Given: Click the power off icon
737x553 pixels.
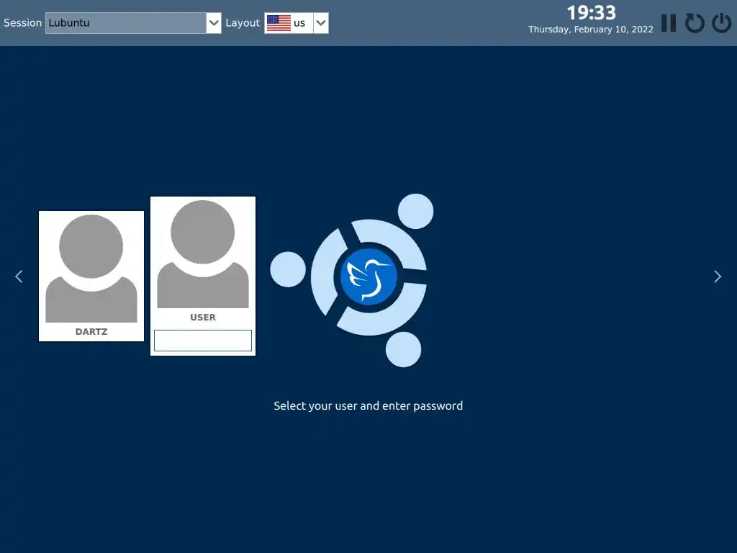Looking at the screenshot, I should pos(721,22).
